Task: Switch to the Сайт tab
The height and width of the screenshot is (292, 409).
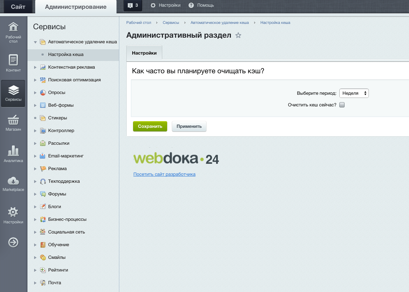Action: click(18, 7)
